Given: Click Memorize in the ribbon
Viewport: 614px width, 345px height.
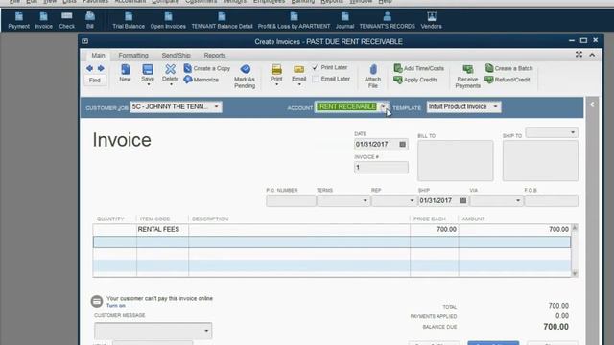Looking at the screenshot, I should coord(201,80).
